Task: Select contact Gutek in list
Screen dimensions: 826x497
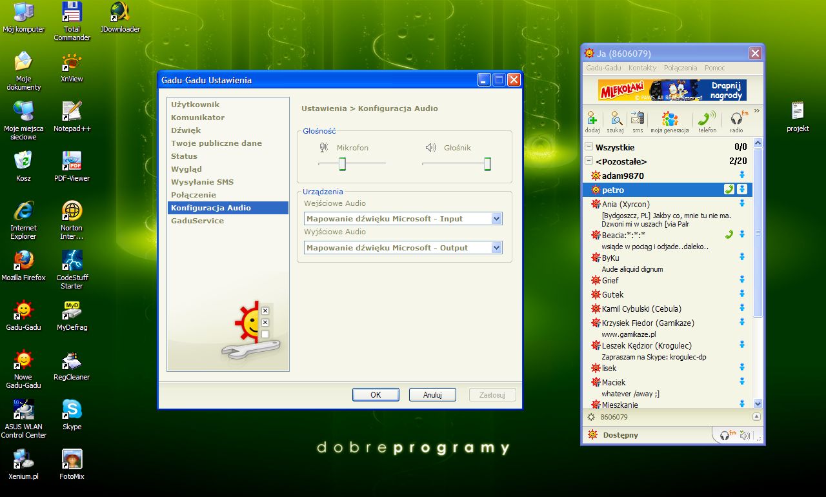Action: click(667, 294)
